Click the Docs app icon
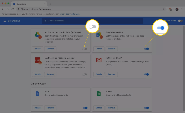Viewport: 185px width, 113px height. pos(37,94)
